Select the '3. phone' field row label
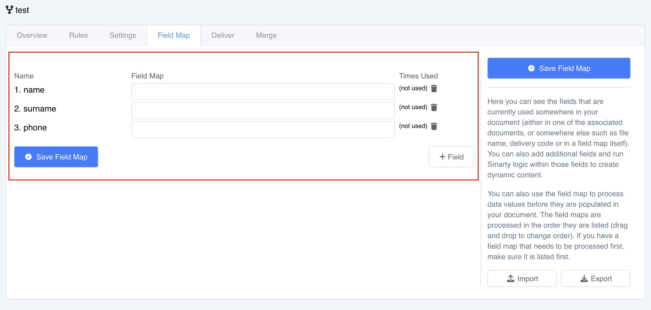The width and height of the screenshot is (651, 310). click(x=30, y=128)
